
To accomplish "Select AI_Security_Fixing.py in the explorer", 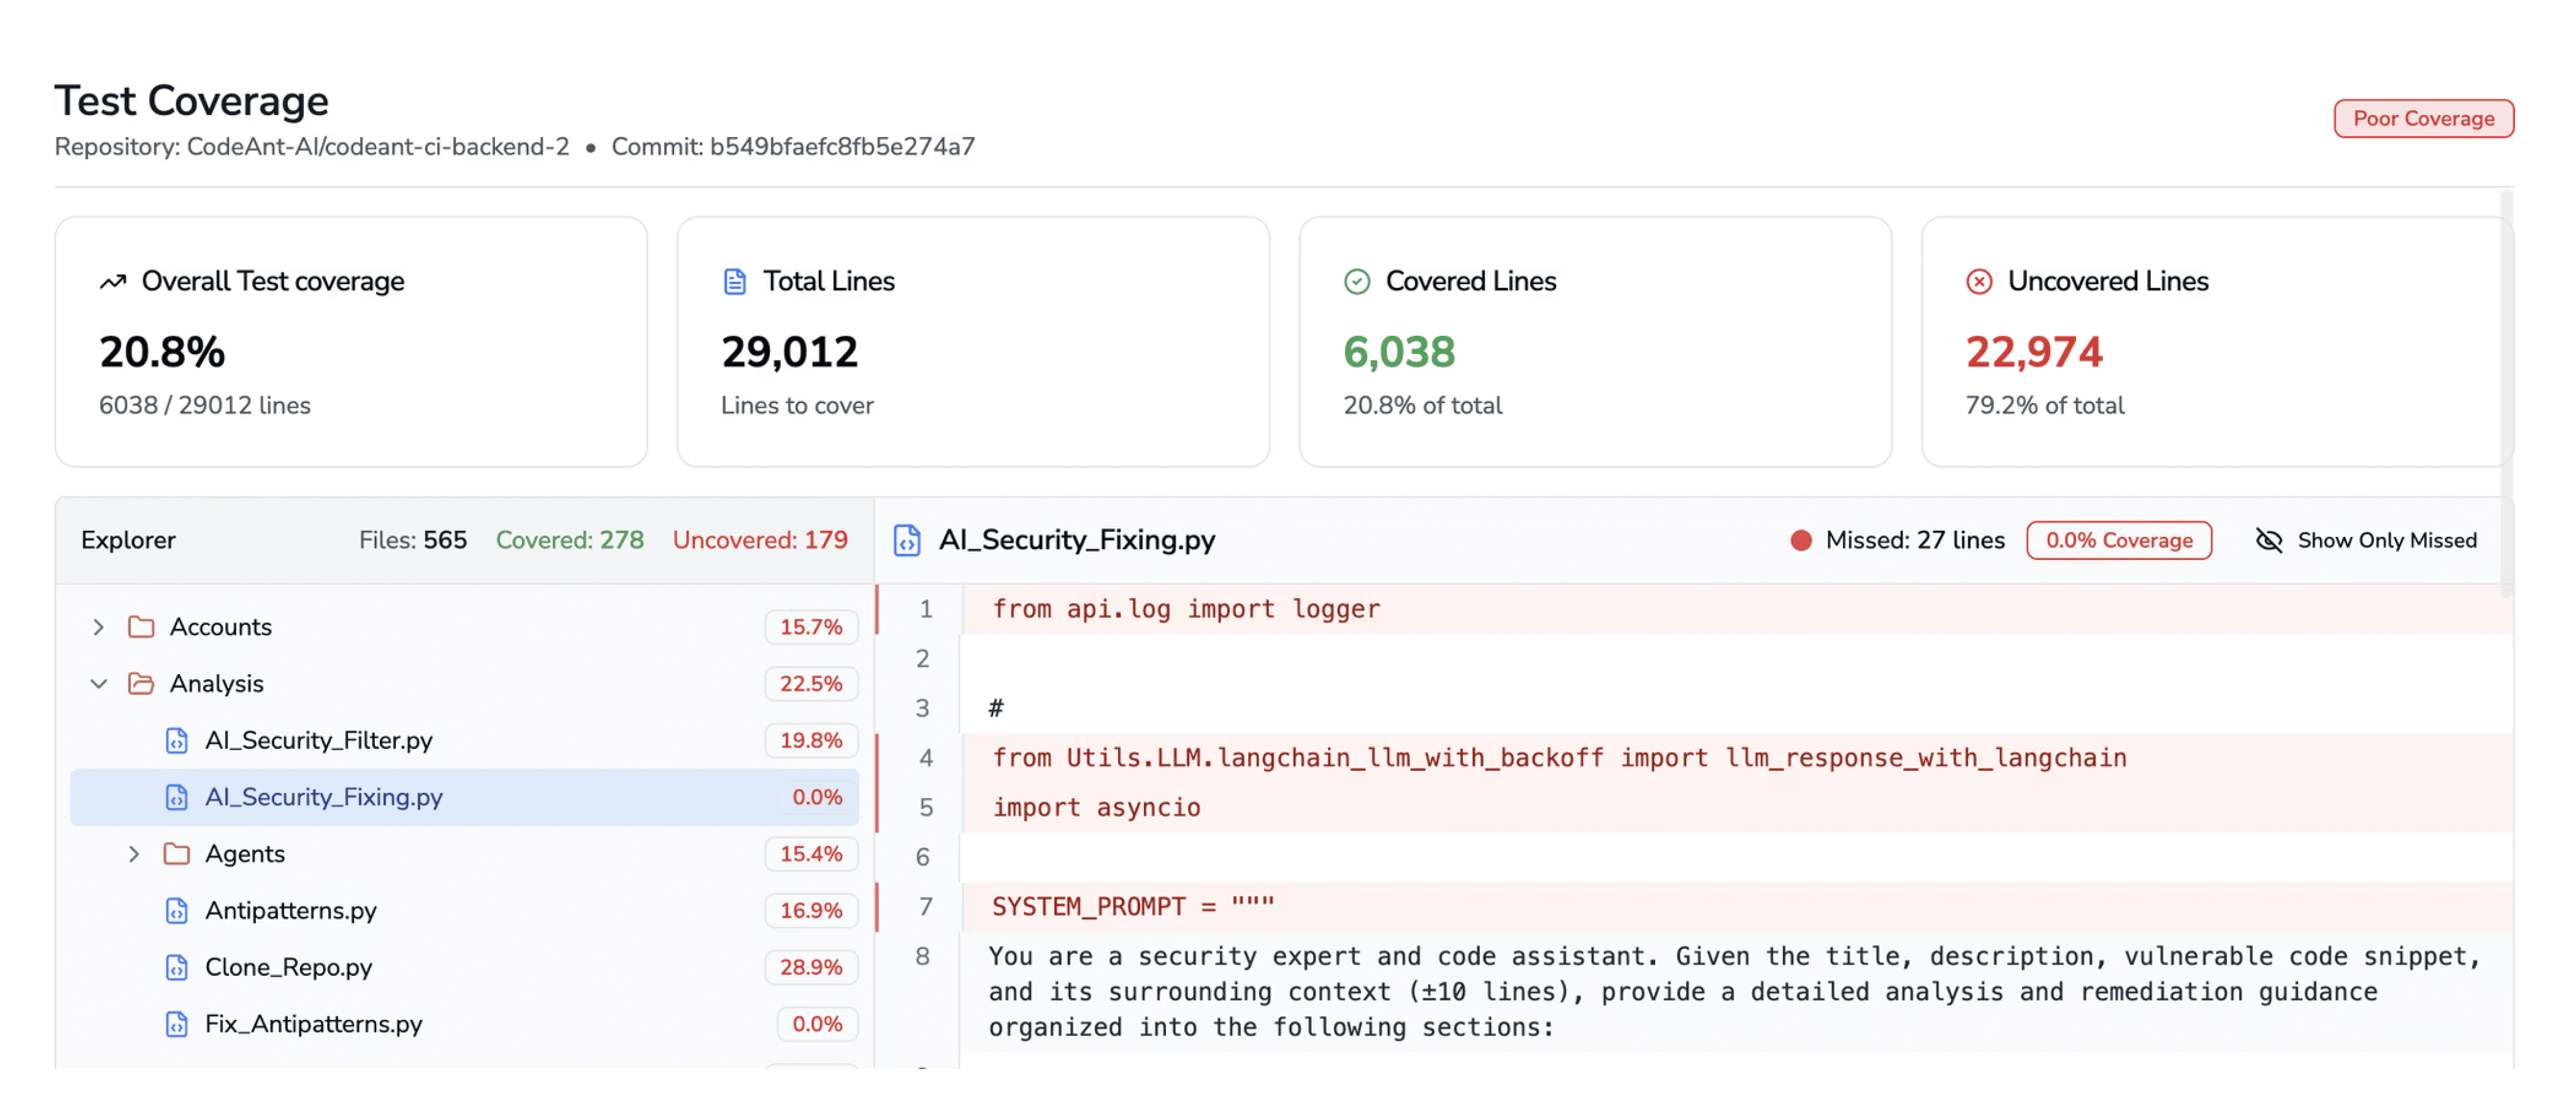I will point(464,798).
